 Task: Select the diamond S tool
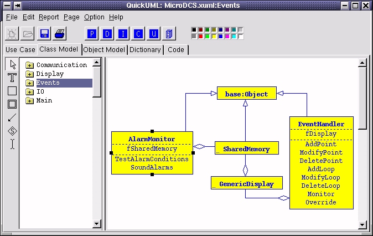click(x=12, y=131)
